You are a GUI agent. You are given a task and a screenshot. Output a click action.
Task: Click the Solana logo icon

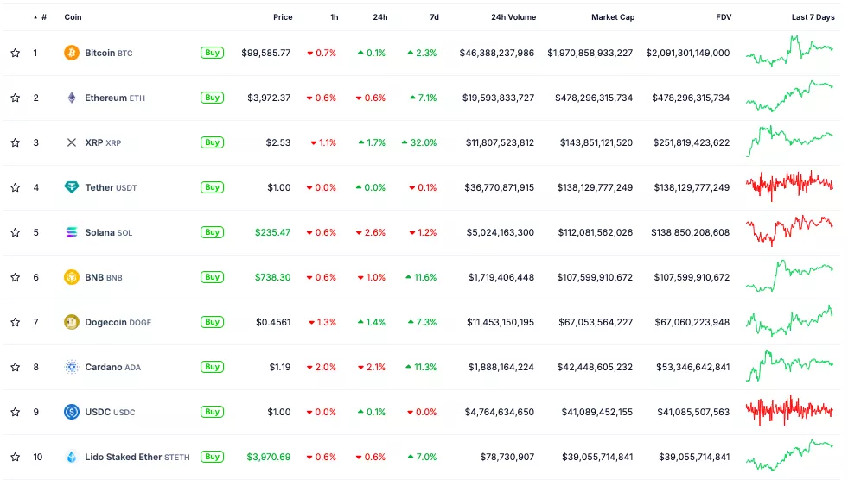[x=72, y=232]
